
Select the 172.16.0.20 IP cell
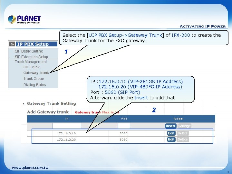pyautogui.click(x=66, y=140)
